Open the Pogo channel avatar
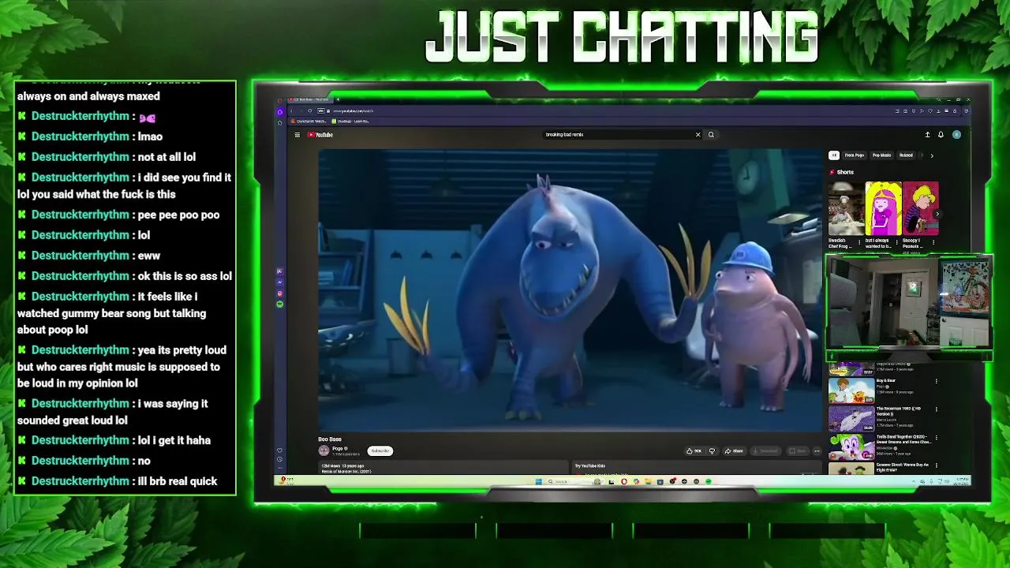1010x568 pixels. [324, 450]
